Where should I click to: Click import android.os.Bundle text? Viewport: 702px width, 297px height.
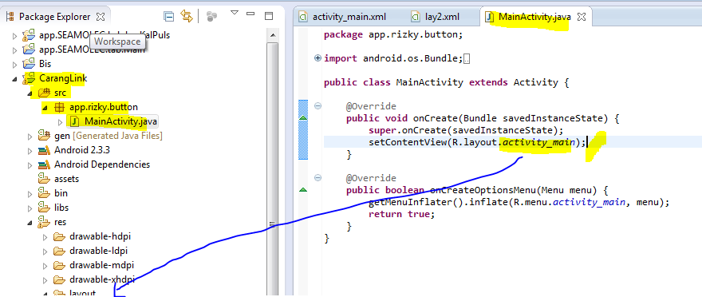coord(392,58)
